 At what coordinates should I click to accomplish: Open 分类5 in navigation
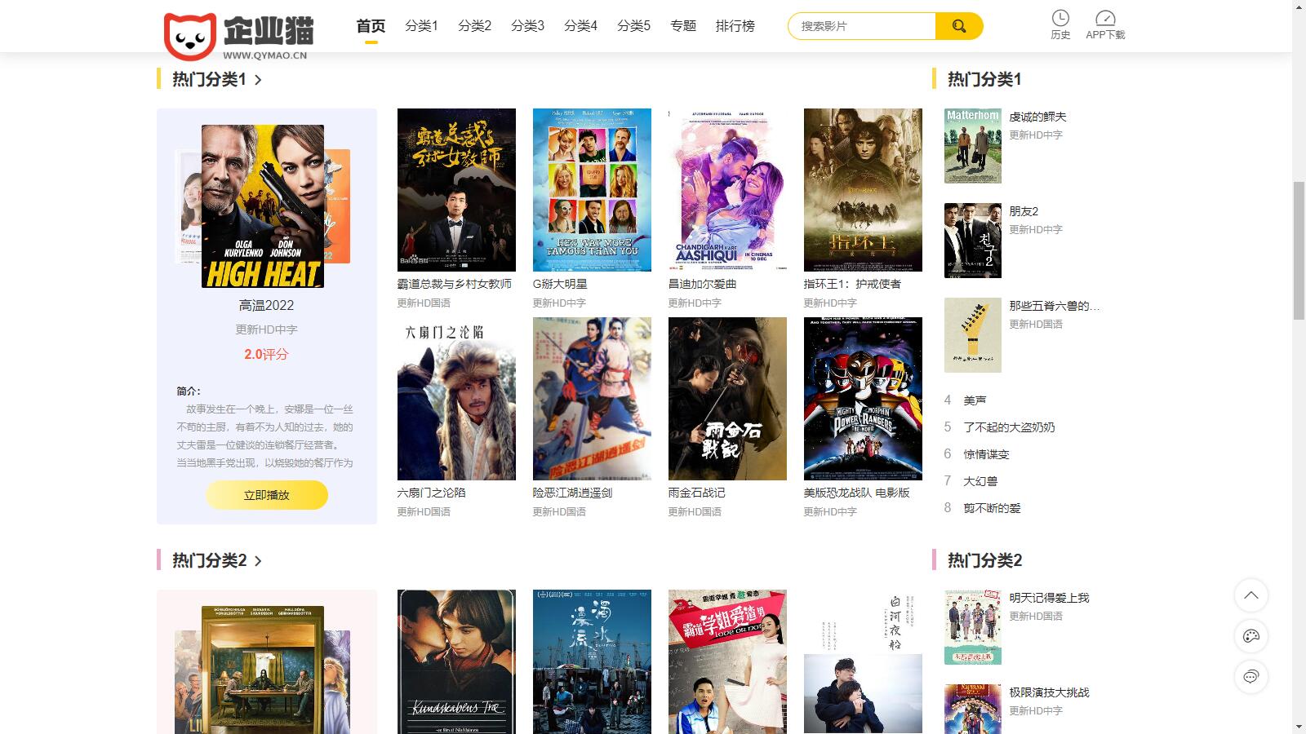633,26
